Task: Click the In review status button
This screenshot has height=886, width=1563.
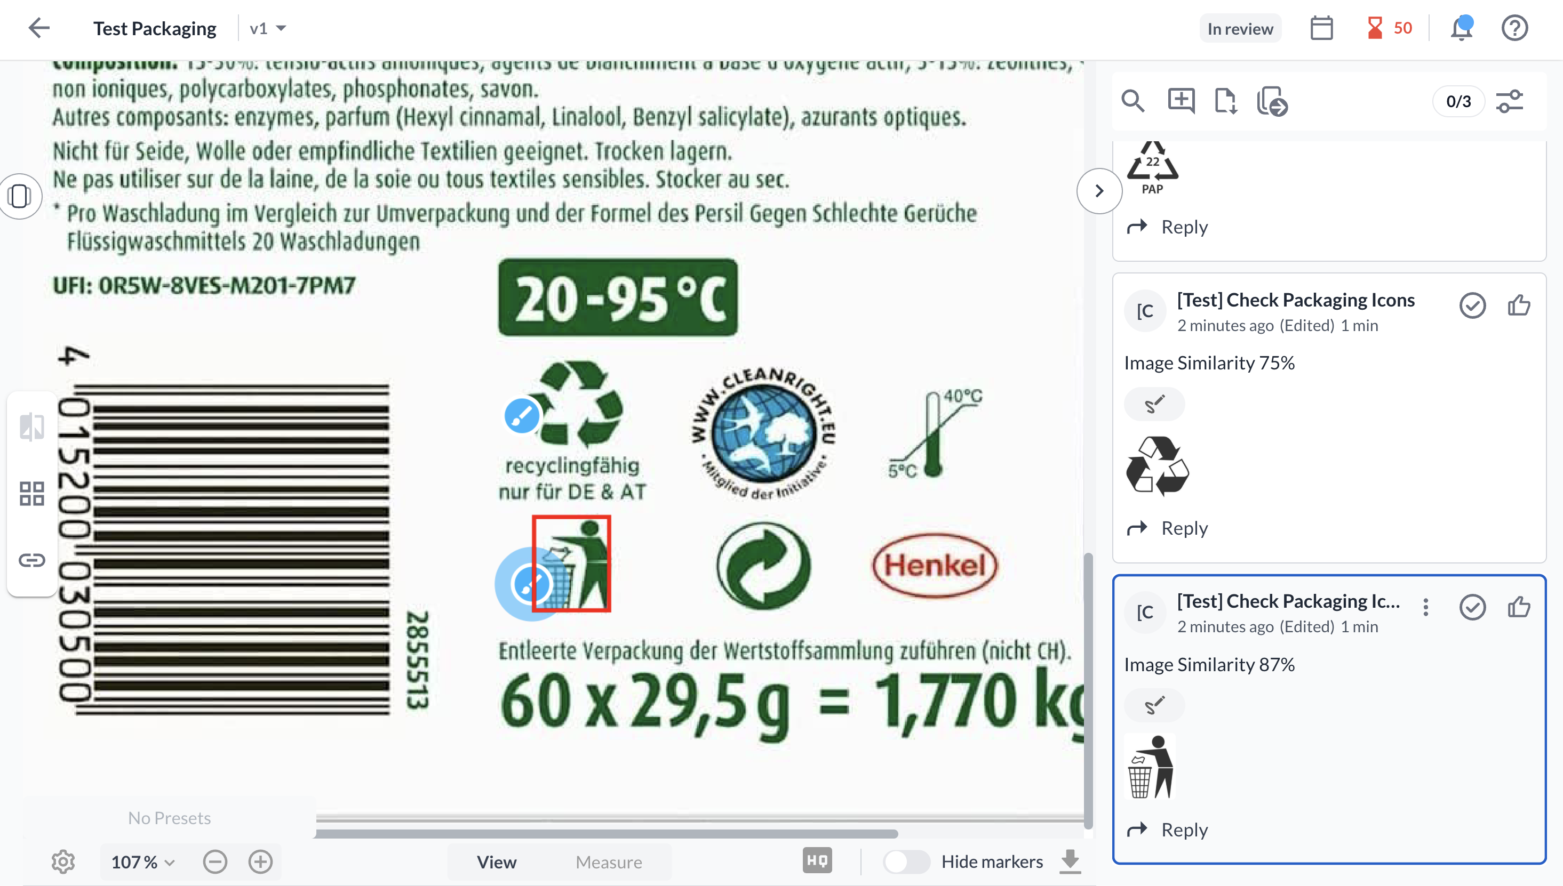Action: [x=1240, y=27]
